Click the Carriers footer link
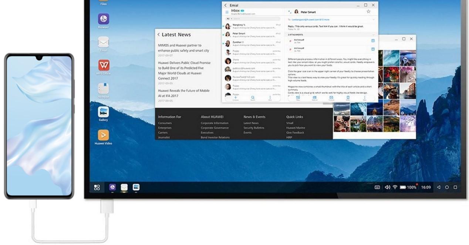This screenshot has width=469, height=245. (x=163, y=132)
